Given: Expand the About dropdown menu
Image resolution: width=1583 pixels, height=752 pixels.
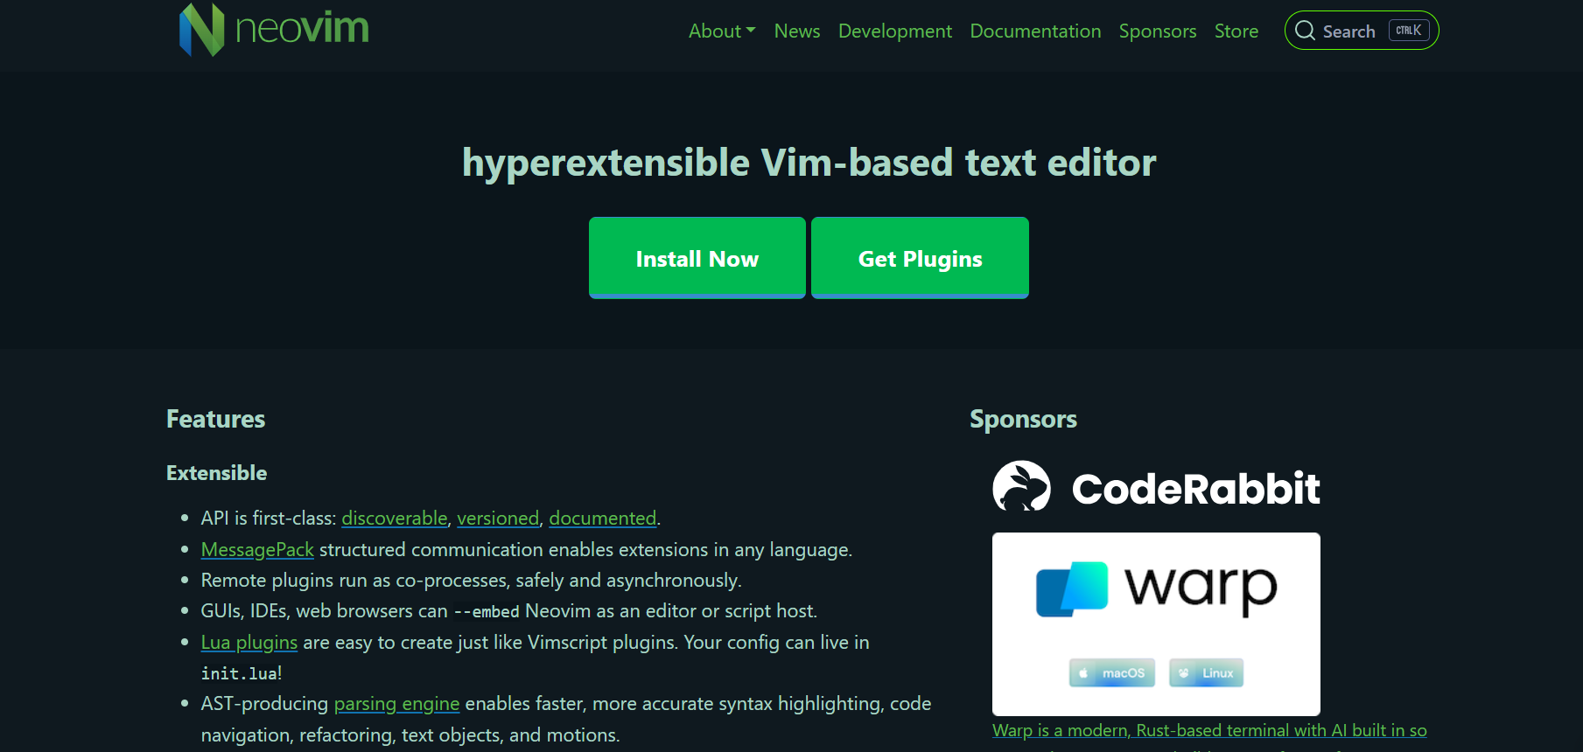Looking at the screenshot, I should pos(722,31).
